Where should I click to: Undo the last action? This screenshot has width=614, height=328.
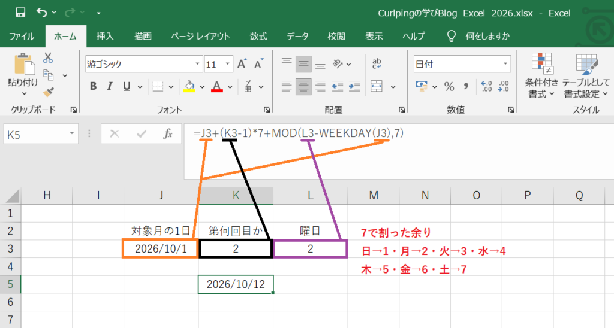pos(41,13)
